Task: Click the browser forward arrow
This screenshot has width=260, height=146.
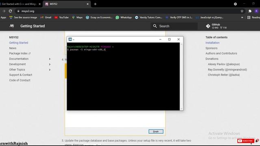Action: [4, 11]
